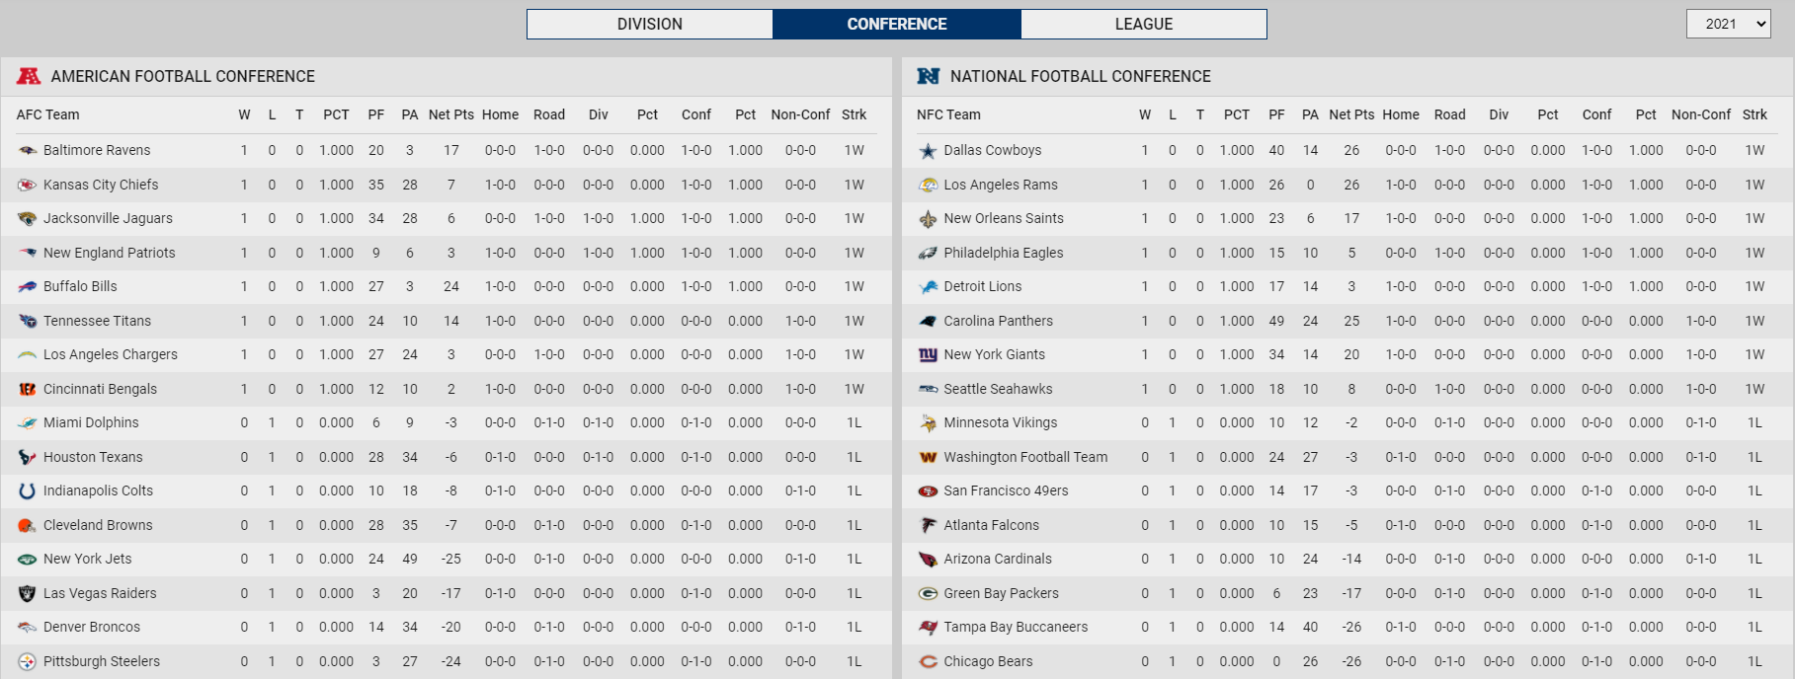Image resolution: width=1795 pixels, height=679 pixels.
Task: Click the Dallas Cowboys star logo
Action: point(928,151)
